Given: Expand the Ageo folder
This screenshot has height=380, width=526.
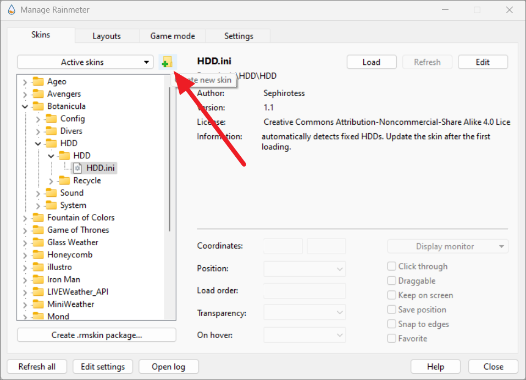Looking at the screenshot, I should [x=25, y=82].
